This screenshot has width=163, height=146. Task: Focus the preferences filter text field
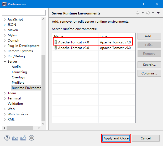pyautogui.click(x=24, y=13)
